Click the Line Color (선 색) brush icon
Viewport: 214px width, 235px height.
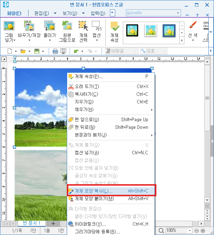point(192,27)
